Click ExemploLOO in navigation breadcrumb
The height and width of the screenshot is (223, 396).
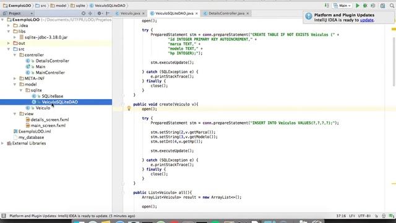tap(17, 6)
